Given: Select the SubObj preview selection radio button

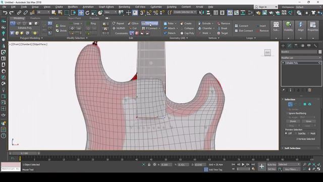Looking at the screenshot, I should pyautogui.click(x=296, y=133).
